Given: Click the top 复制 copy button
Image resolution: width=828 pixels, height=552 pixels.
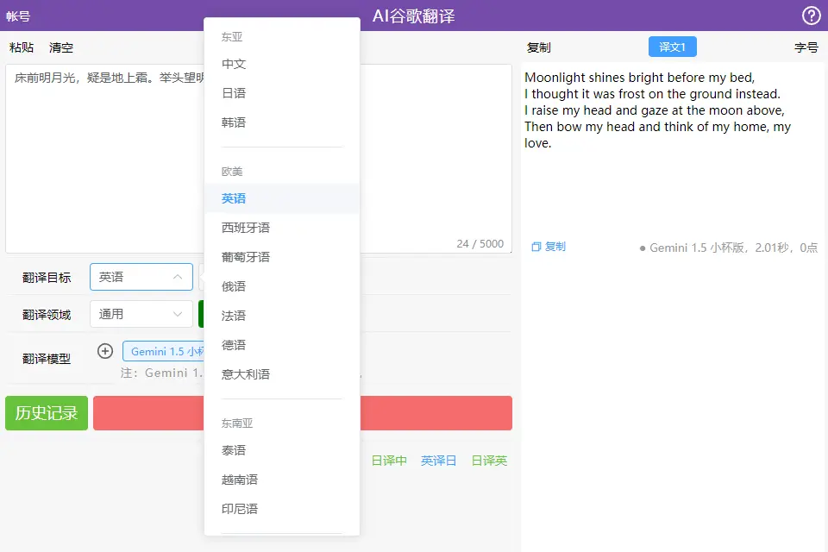Looking at the screenshot, I should 538,47.
